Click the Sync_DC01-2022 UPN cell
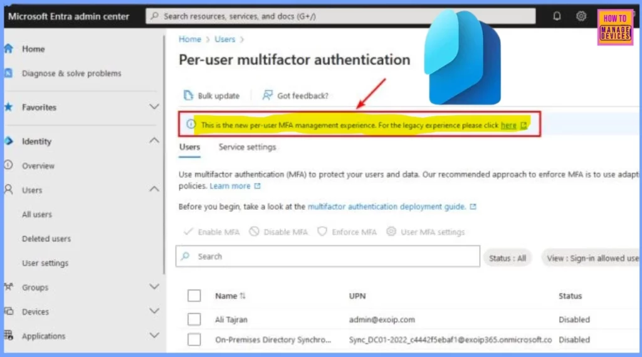 click(x=450, y=340)
